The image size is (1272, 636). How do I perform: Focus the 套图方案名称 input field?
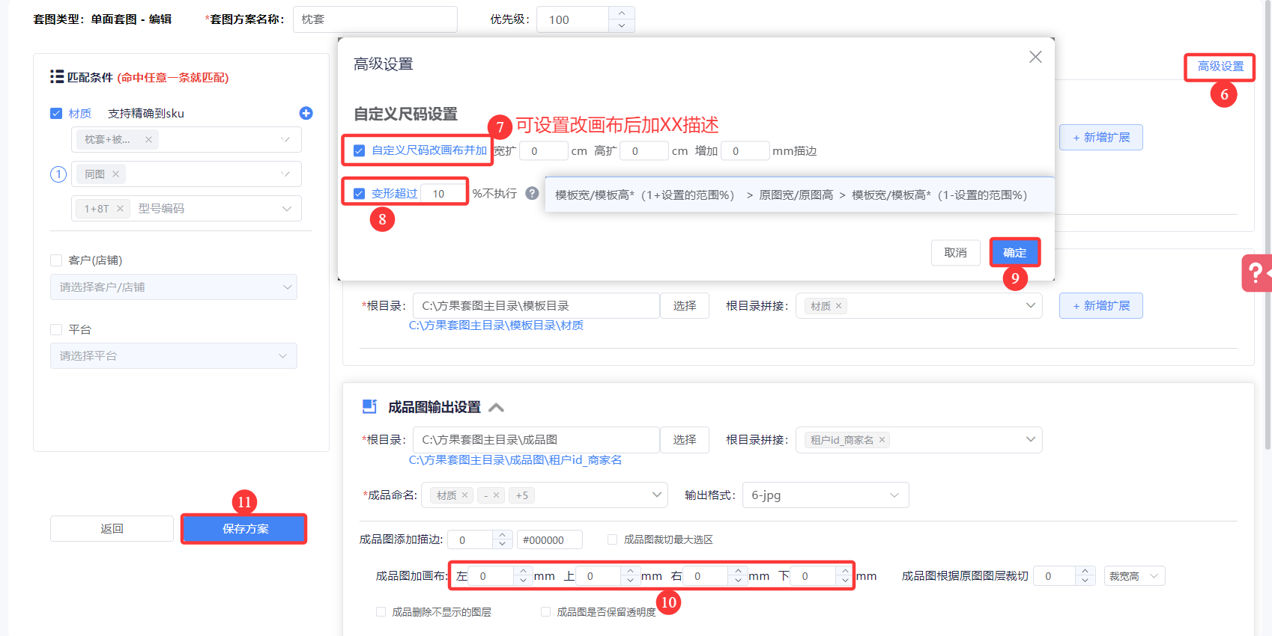point(375,19)
